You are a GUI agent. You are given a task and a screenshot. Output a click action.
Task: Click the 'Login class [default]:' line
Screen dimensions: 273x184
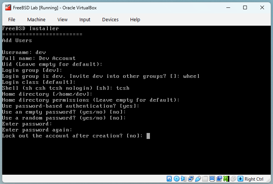point(39,82)
